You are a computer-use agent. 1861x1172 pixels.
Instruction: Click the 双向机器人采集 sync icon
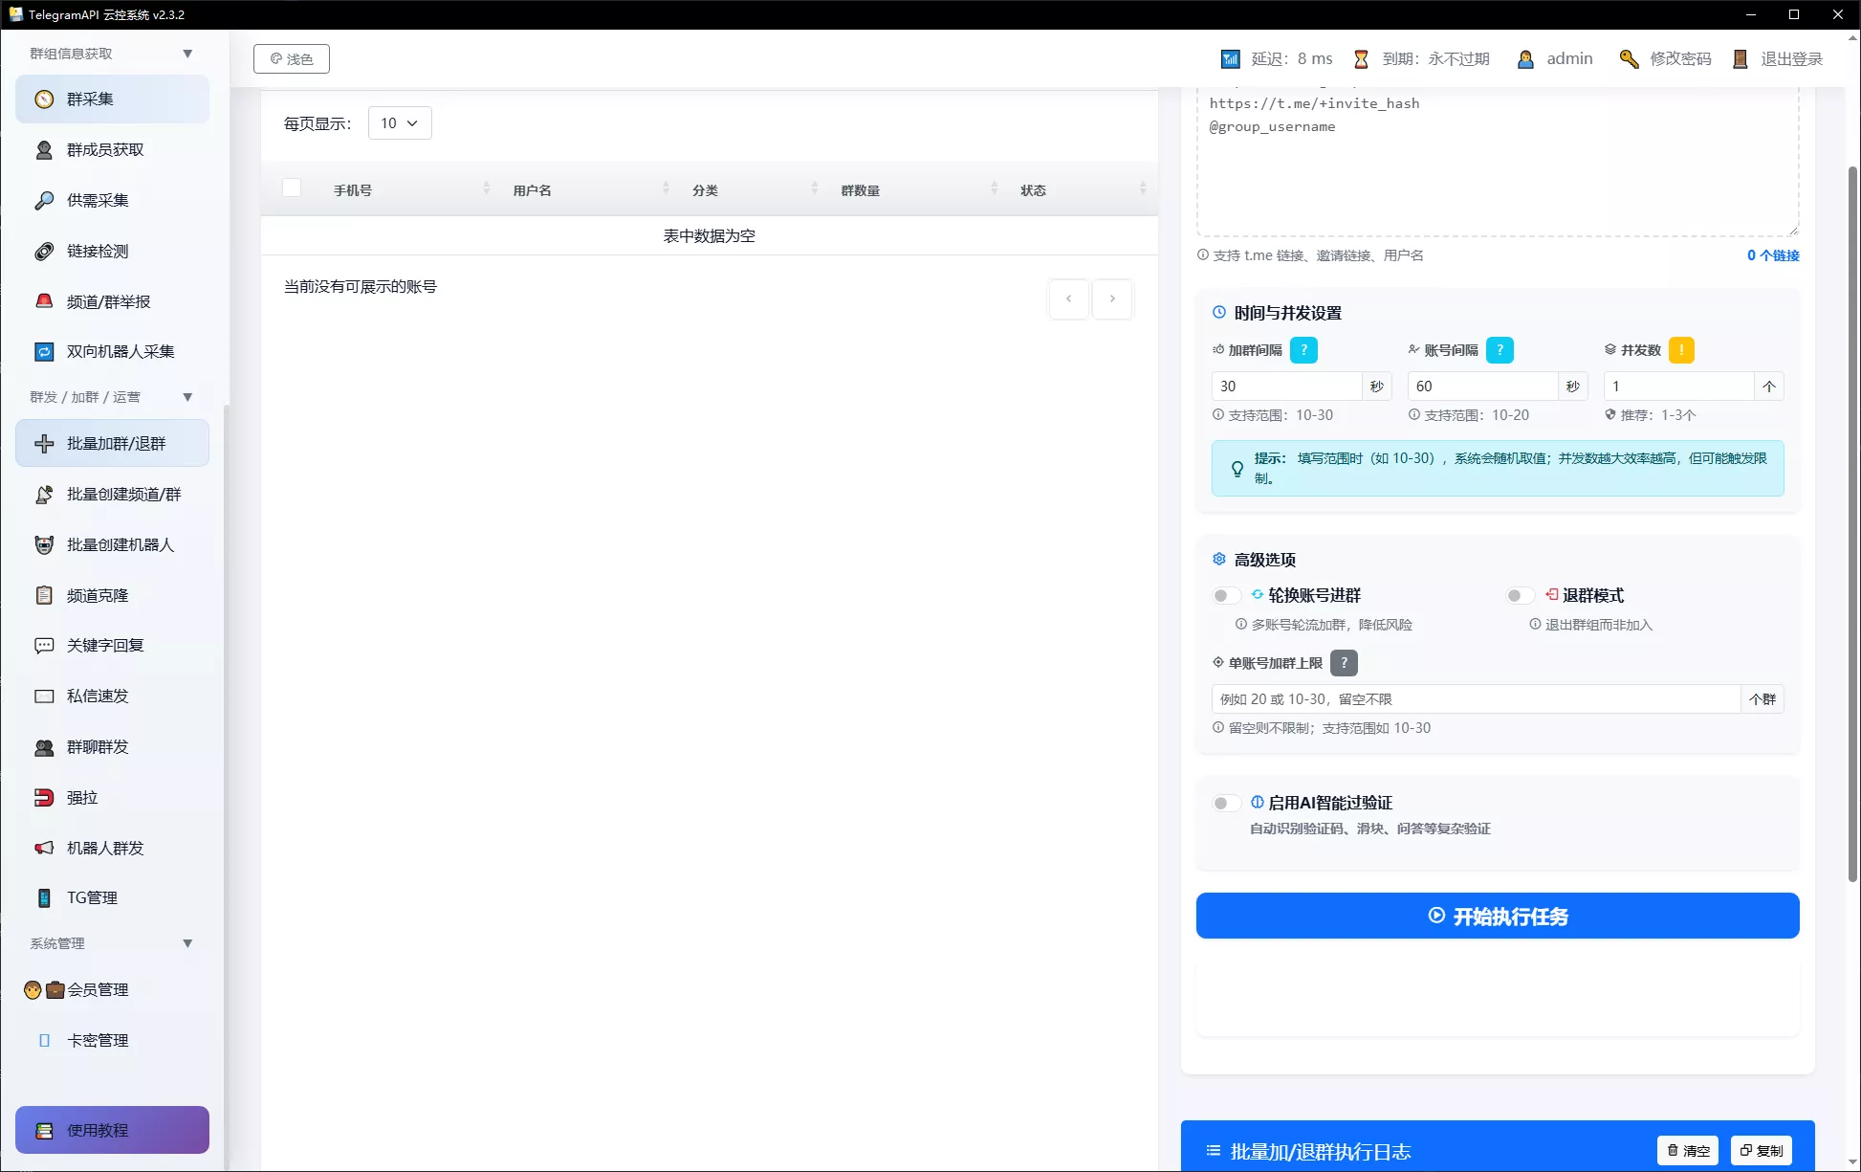pyautogui.click(x=44, y=352)
